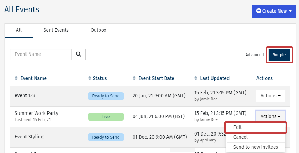Sort by Event Start Date arrows
Screen dimensions: 299x153
(x=135, y=78)
